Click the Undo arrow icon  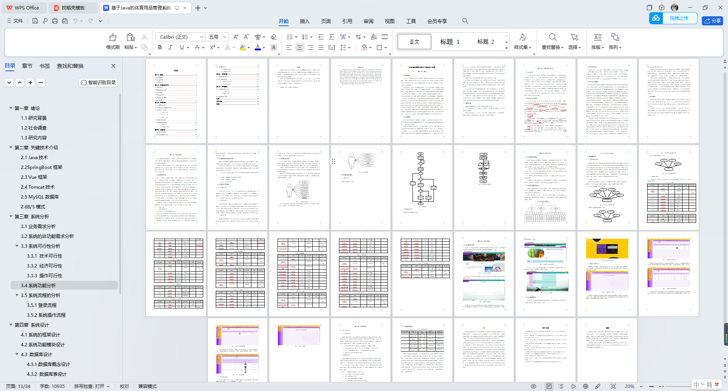(75, 21)
